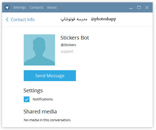Click the Stickers Bot name heading
This screenshot has width=156, height=130.
75,38
